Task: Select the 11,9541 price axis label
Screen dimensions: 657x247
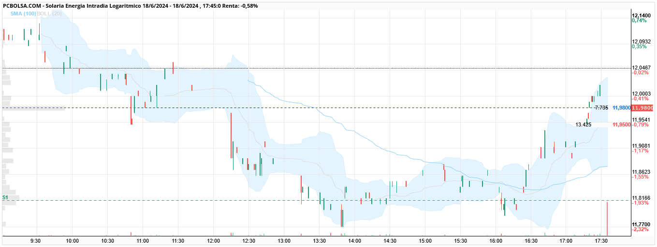Action: (641, 120)
